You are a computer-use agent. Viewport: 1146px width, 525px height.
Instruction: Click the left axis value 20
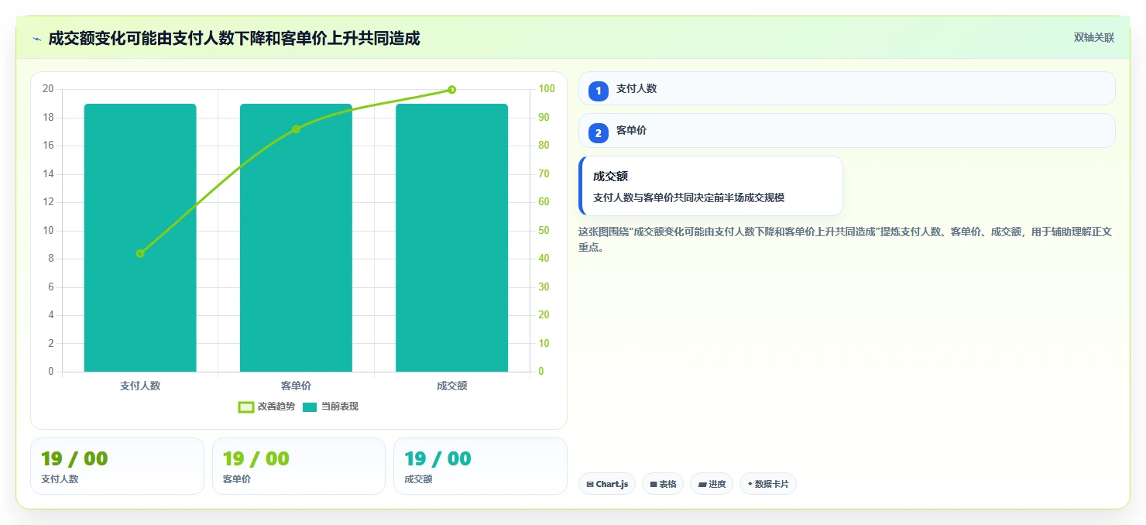tap(48, 89)
